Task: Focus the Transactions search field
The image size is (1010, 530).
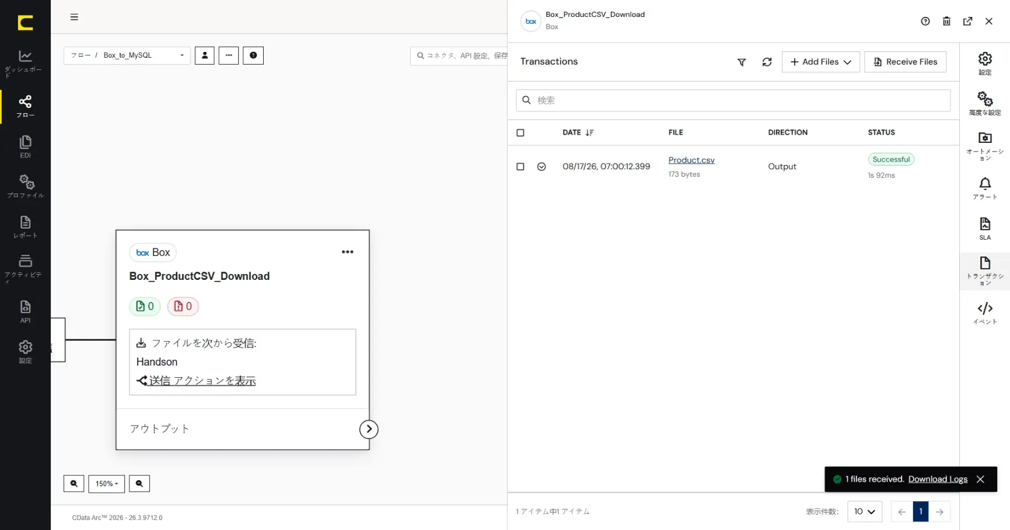Action: (733, 100)
